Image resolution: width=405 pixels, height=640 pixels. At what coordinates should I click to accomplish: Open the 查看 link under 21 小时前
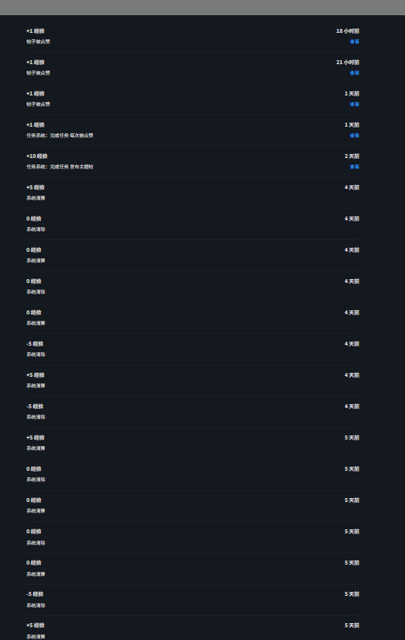[354, 73]
